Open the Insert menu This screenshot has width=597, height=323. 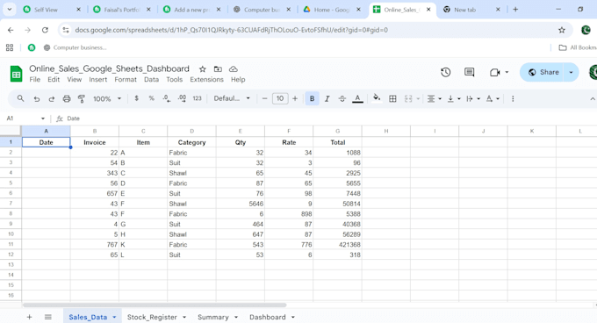[x=97, y=80]
